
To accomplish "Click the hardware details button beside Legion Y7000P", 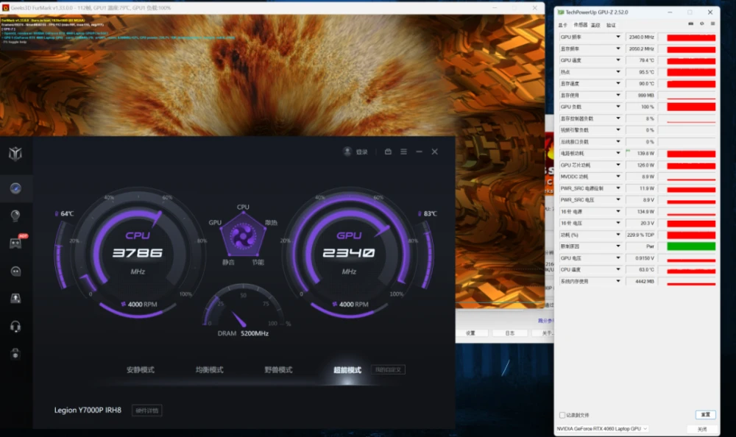I will pyautogui.click(x=147, y=411).
